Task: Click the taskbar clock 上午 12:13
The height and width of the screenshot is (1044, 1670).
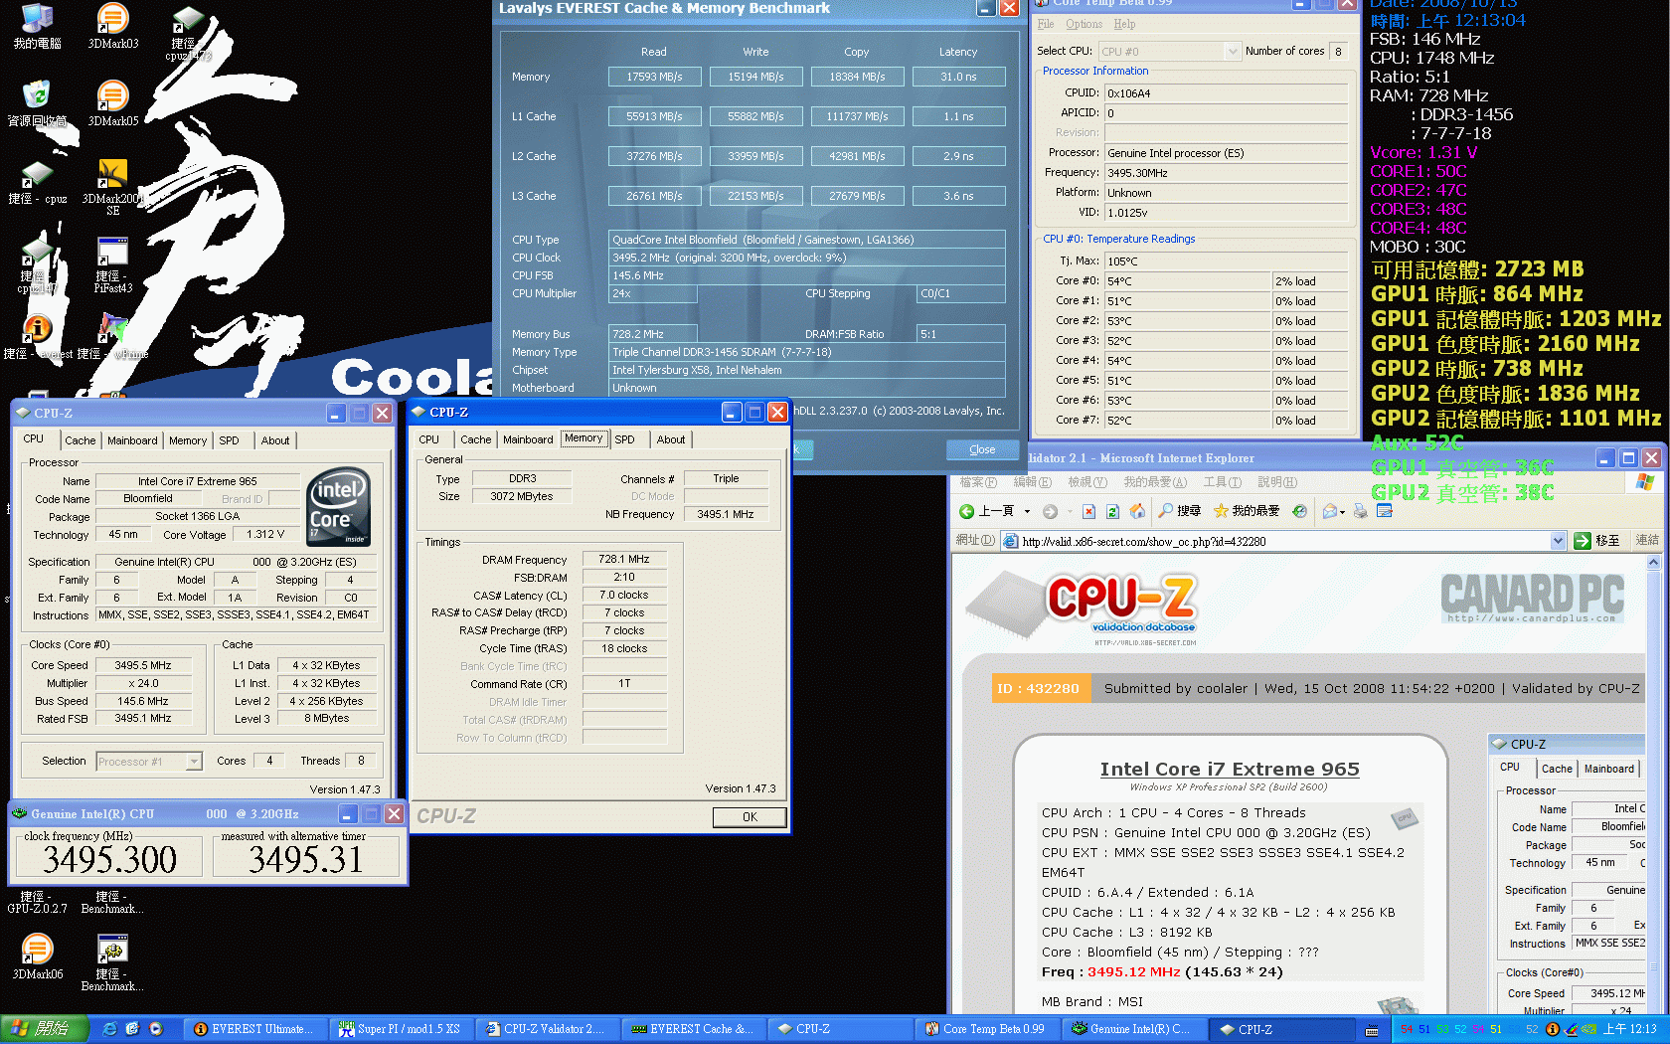Action: tap(1630, 1029)
